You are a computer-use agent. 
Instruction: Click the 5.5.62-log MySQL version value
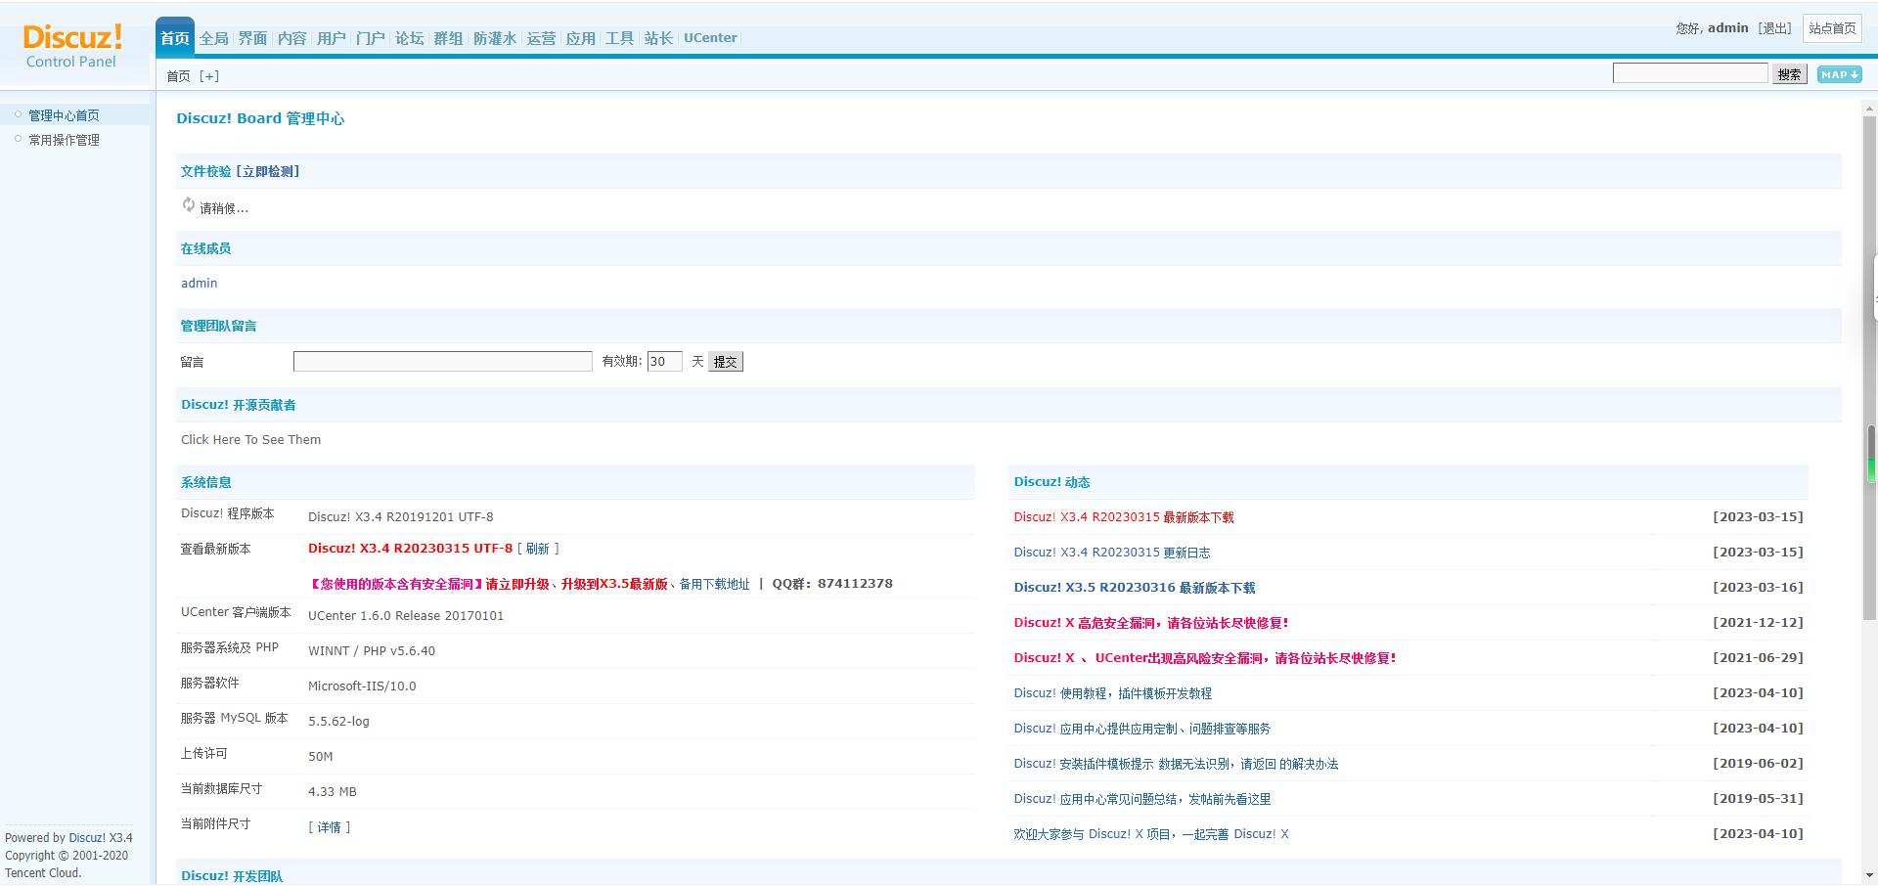(338, 722)
